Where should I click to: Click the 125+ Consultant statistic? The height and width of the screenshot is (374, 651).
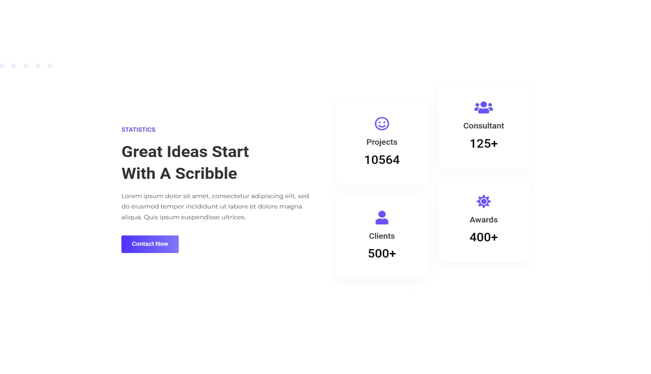click(x=483, y=143)
